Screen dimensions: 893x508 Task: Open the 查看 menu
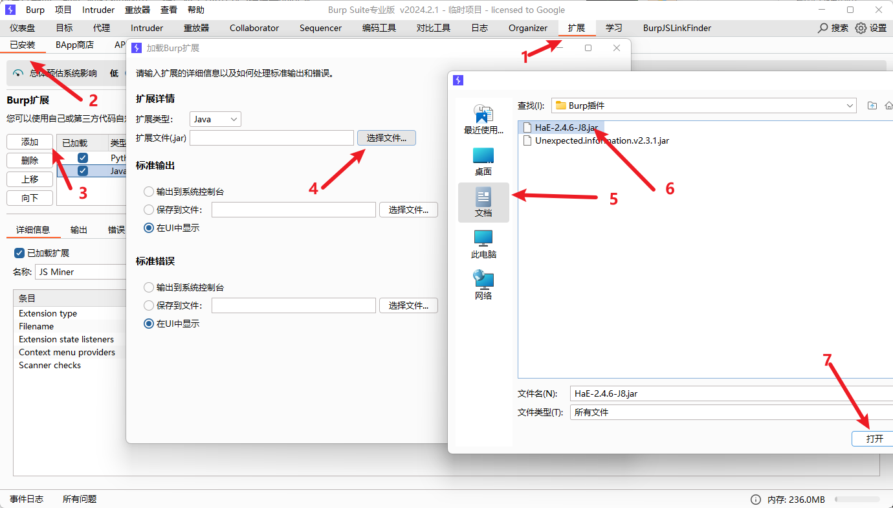[x=169, y=10]
